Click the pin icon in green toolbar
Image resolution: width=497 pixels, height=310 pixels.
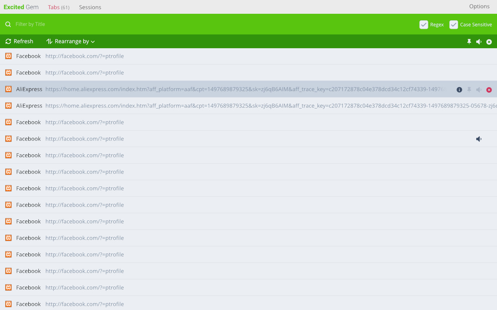[469, 42]
